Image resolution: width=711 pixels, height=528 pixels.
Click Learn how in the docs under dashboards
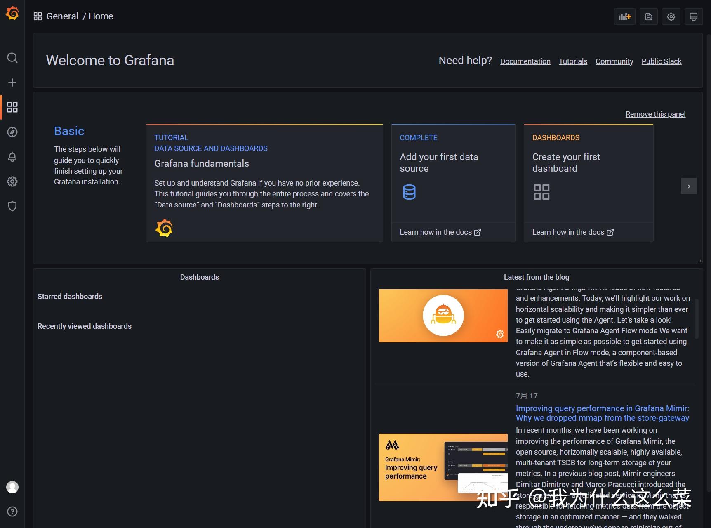point(573,232)
